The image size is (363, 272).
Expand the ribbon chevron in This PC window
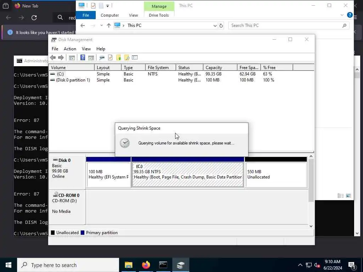point(342,15)
